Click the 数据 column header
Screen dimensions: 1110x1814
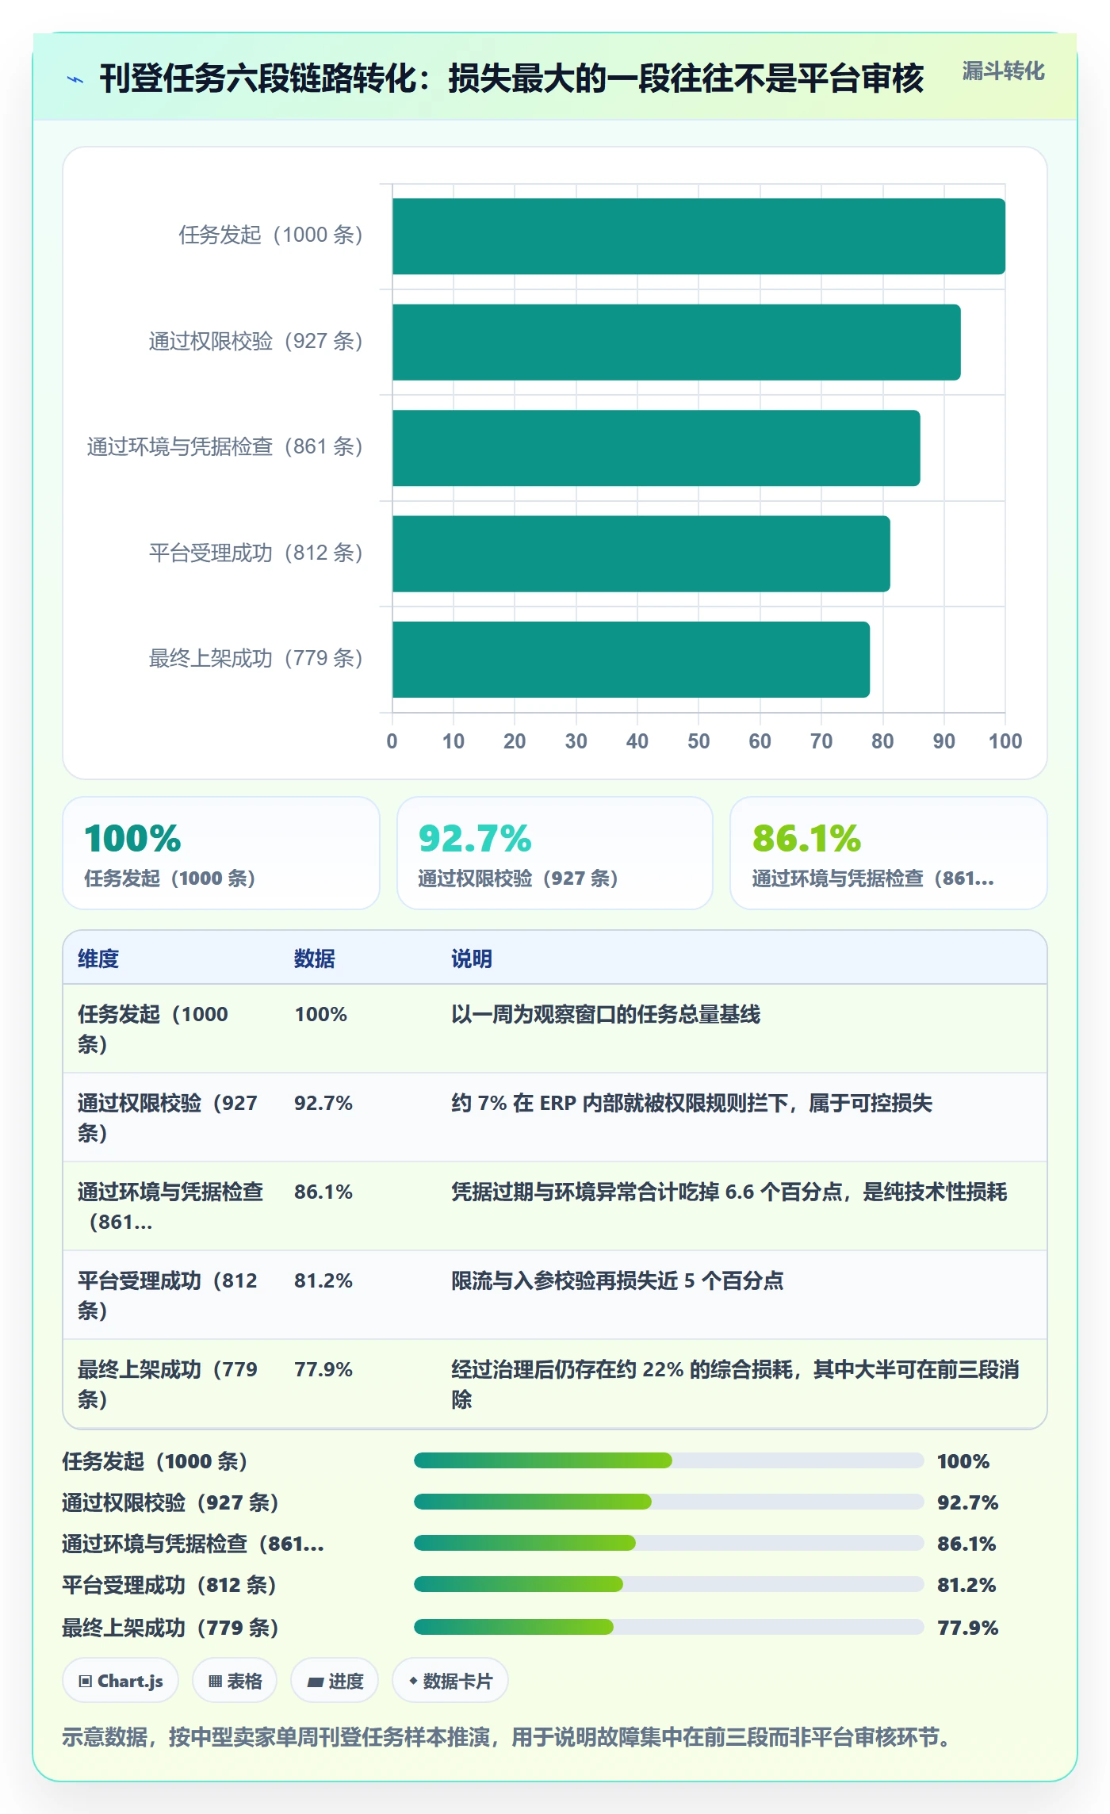pos(315,959)
